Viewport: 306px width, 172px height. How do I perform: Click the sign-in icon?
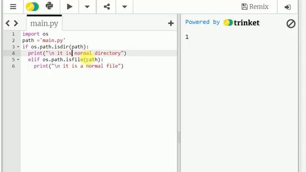[287, 7]
